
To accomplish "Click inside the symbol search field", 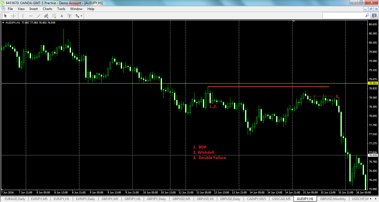I will 344,16.
